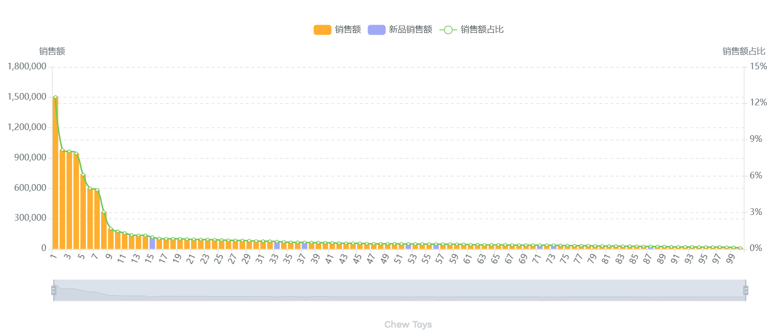Click the 销售额占比 right axis title

point(744,51)
